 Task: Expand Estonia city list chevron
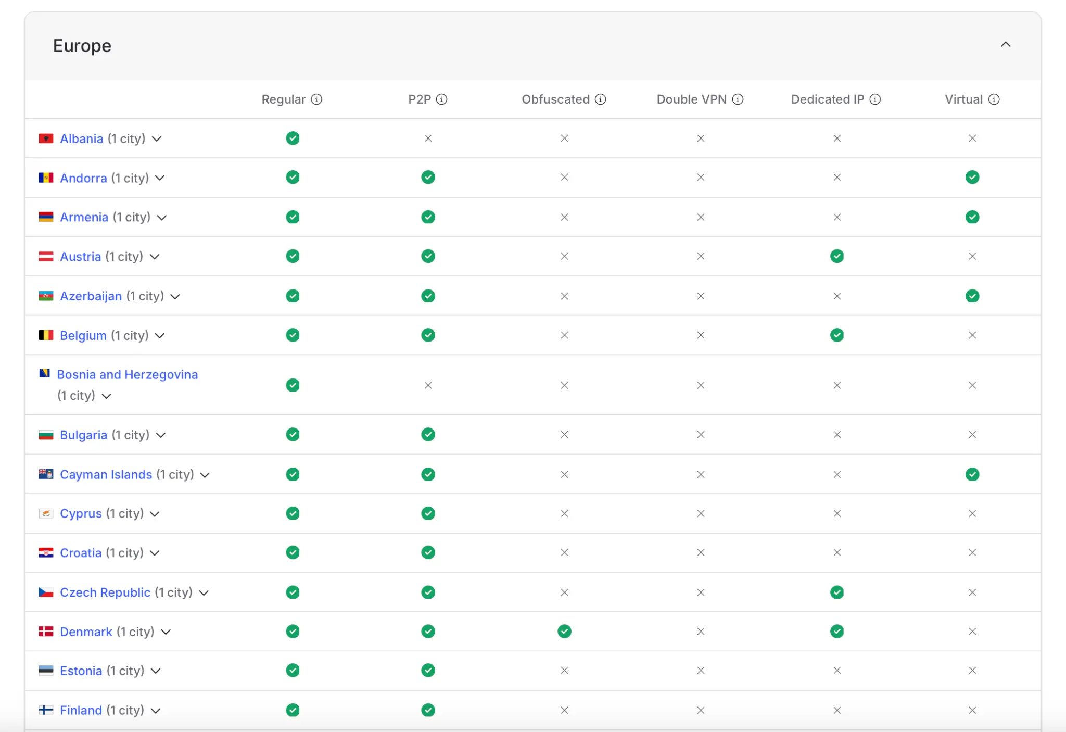click(x=156, y=671)
